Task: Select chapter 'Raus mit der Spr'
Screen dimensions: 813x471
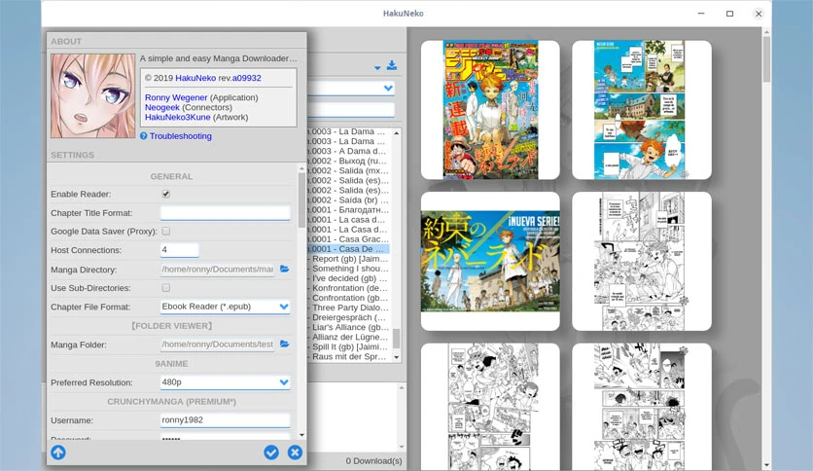Action: tap(348, 356)
